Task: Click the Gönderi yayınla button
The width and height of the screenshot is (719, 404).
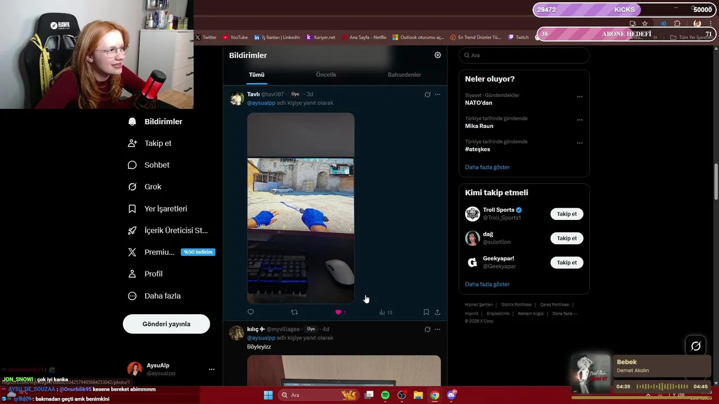Action: 166,324
